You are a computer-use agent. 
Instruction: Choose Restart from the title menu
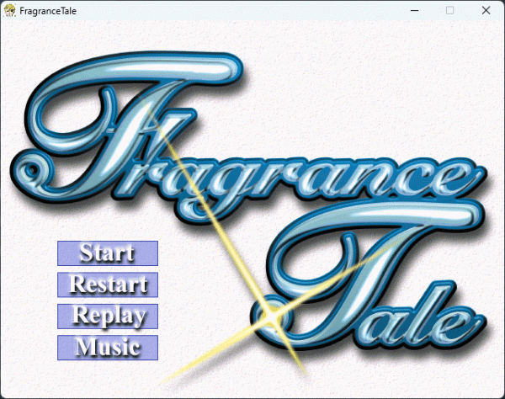108,285
